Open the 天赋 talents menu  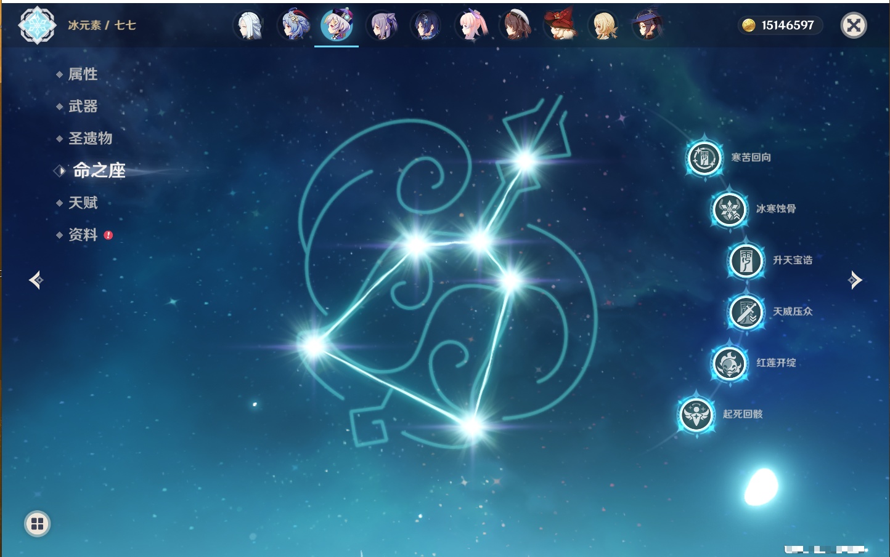click(x=83, y=202)
